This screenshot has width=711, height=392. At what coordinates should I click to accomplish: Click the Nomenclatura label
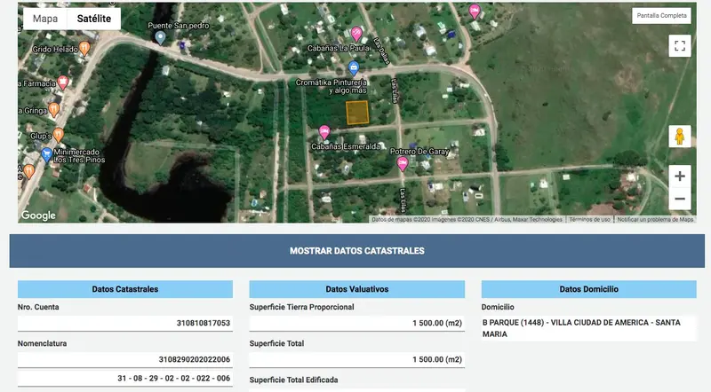click(42, 343)
